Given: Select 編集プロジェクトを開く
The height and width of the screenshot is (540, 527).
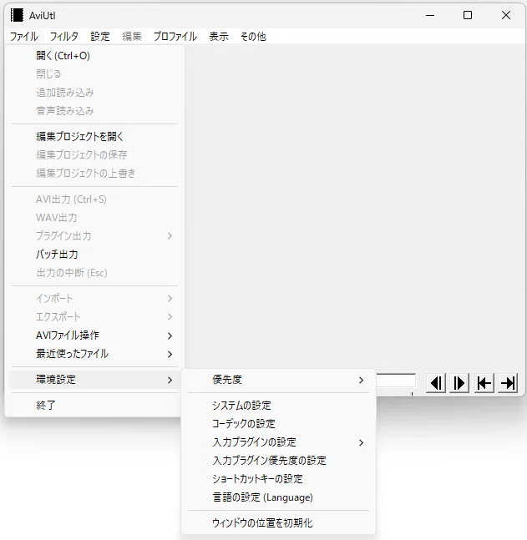Looking at the screenshot, I should pyautogui.click(x=94, y=136).
